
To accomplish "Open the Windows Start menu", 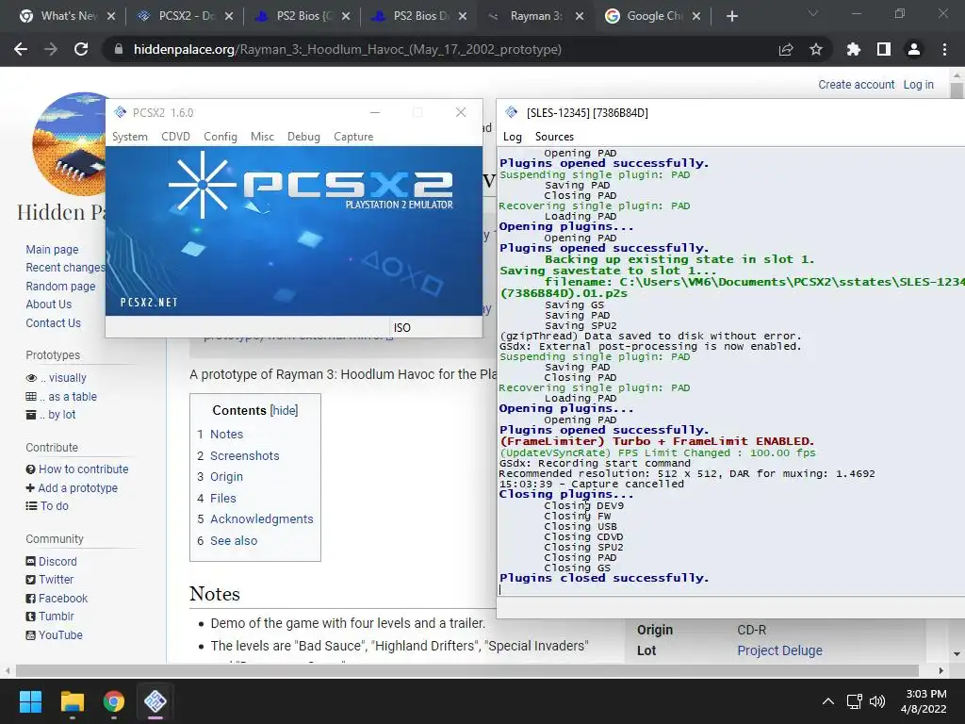I will 30,701.
